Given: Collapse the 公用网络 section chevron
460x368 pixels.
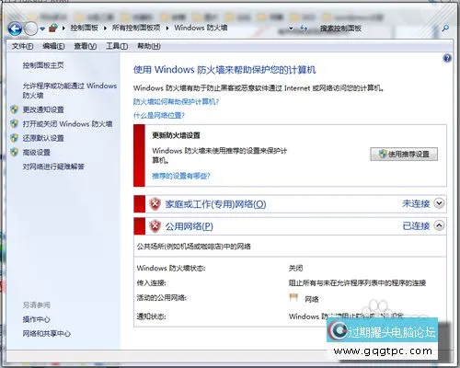Looking at the screenshot, I should [439, 225].
